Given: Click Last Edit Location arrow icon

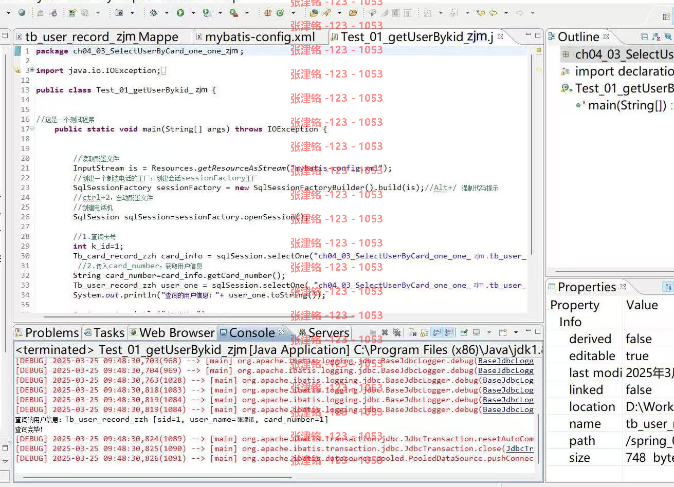Looking at the screenshot, I should [x=480, y=13].
